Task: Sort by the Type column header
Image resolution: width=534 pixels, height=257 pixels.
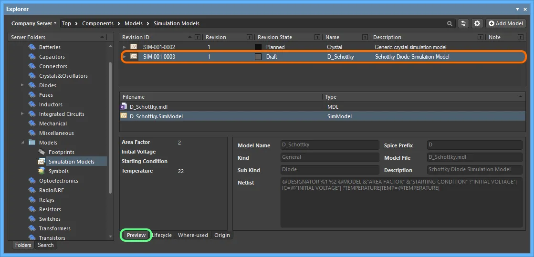Action: (x=424, y=97)
